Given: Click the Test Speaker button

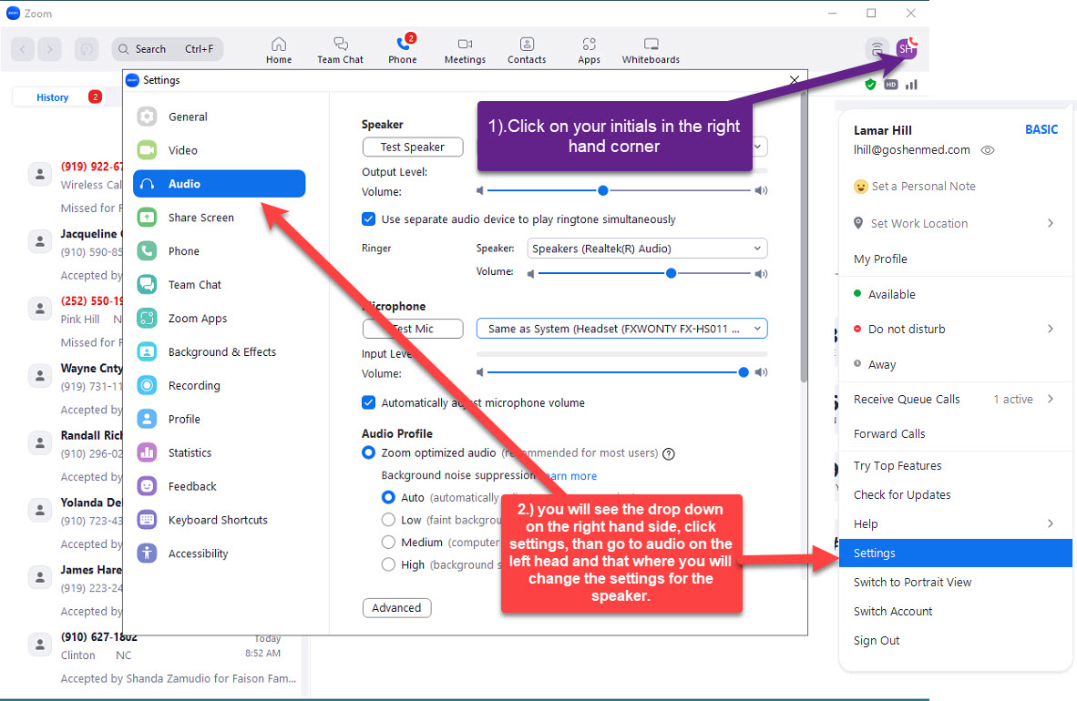Looking at the screenshot, I should pyautogui.click(x=413, y=147).
